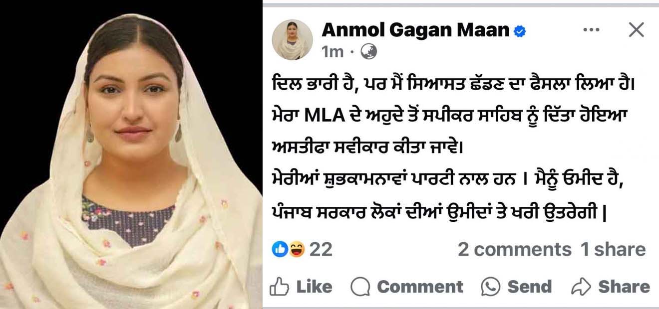Click the blue thumbs-up reaction icon
The height and width of the screenshot is (309, 659).
pyautogui.click(x=280, y=249)
